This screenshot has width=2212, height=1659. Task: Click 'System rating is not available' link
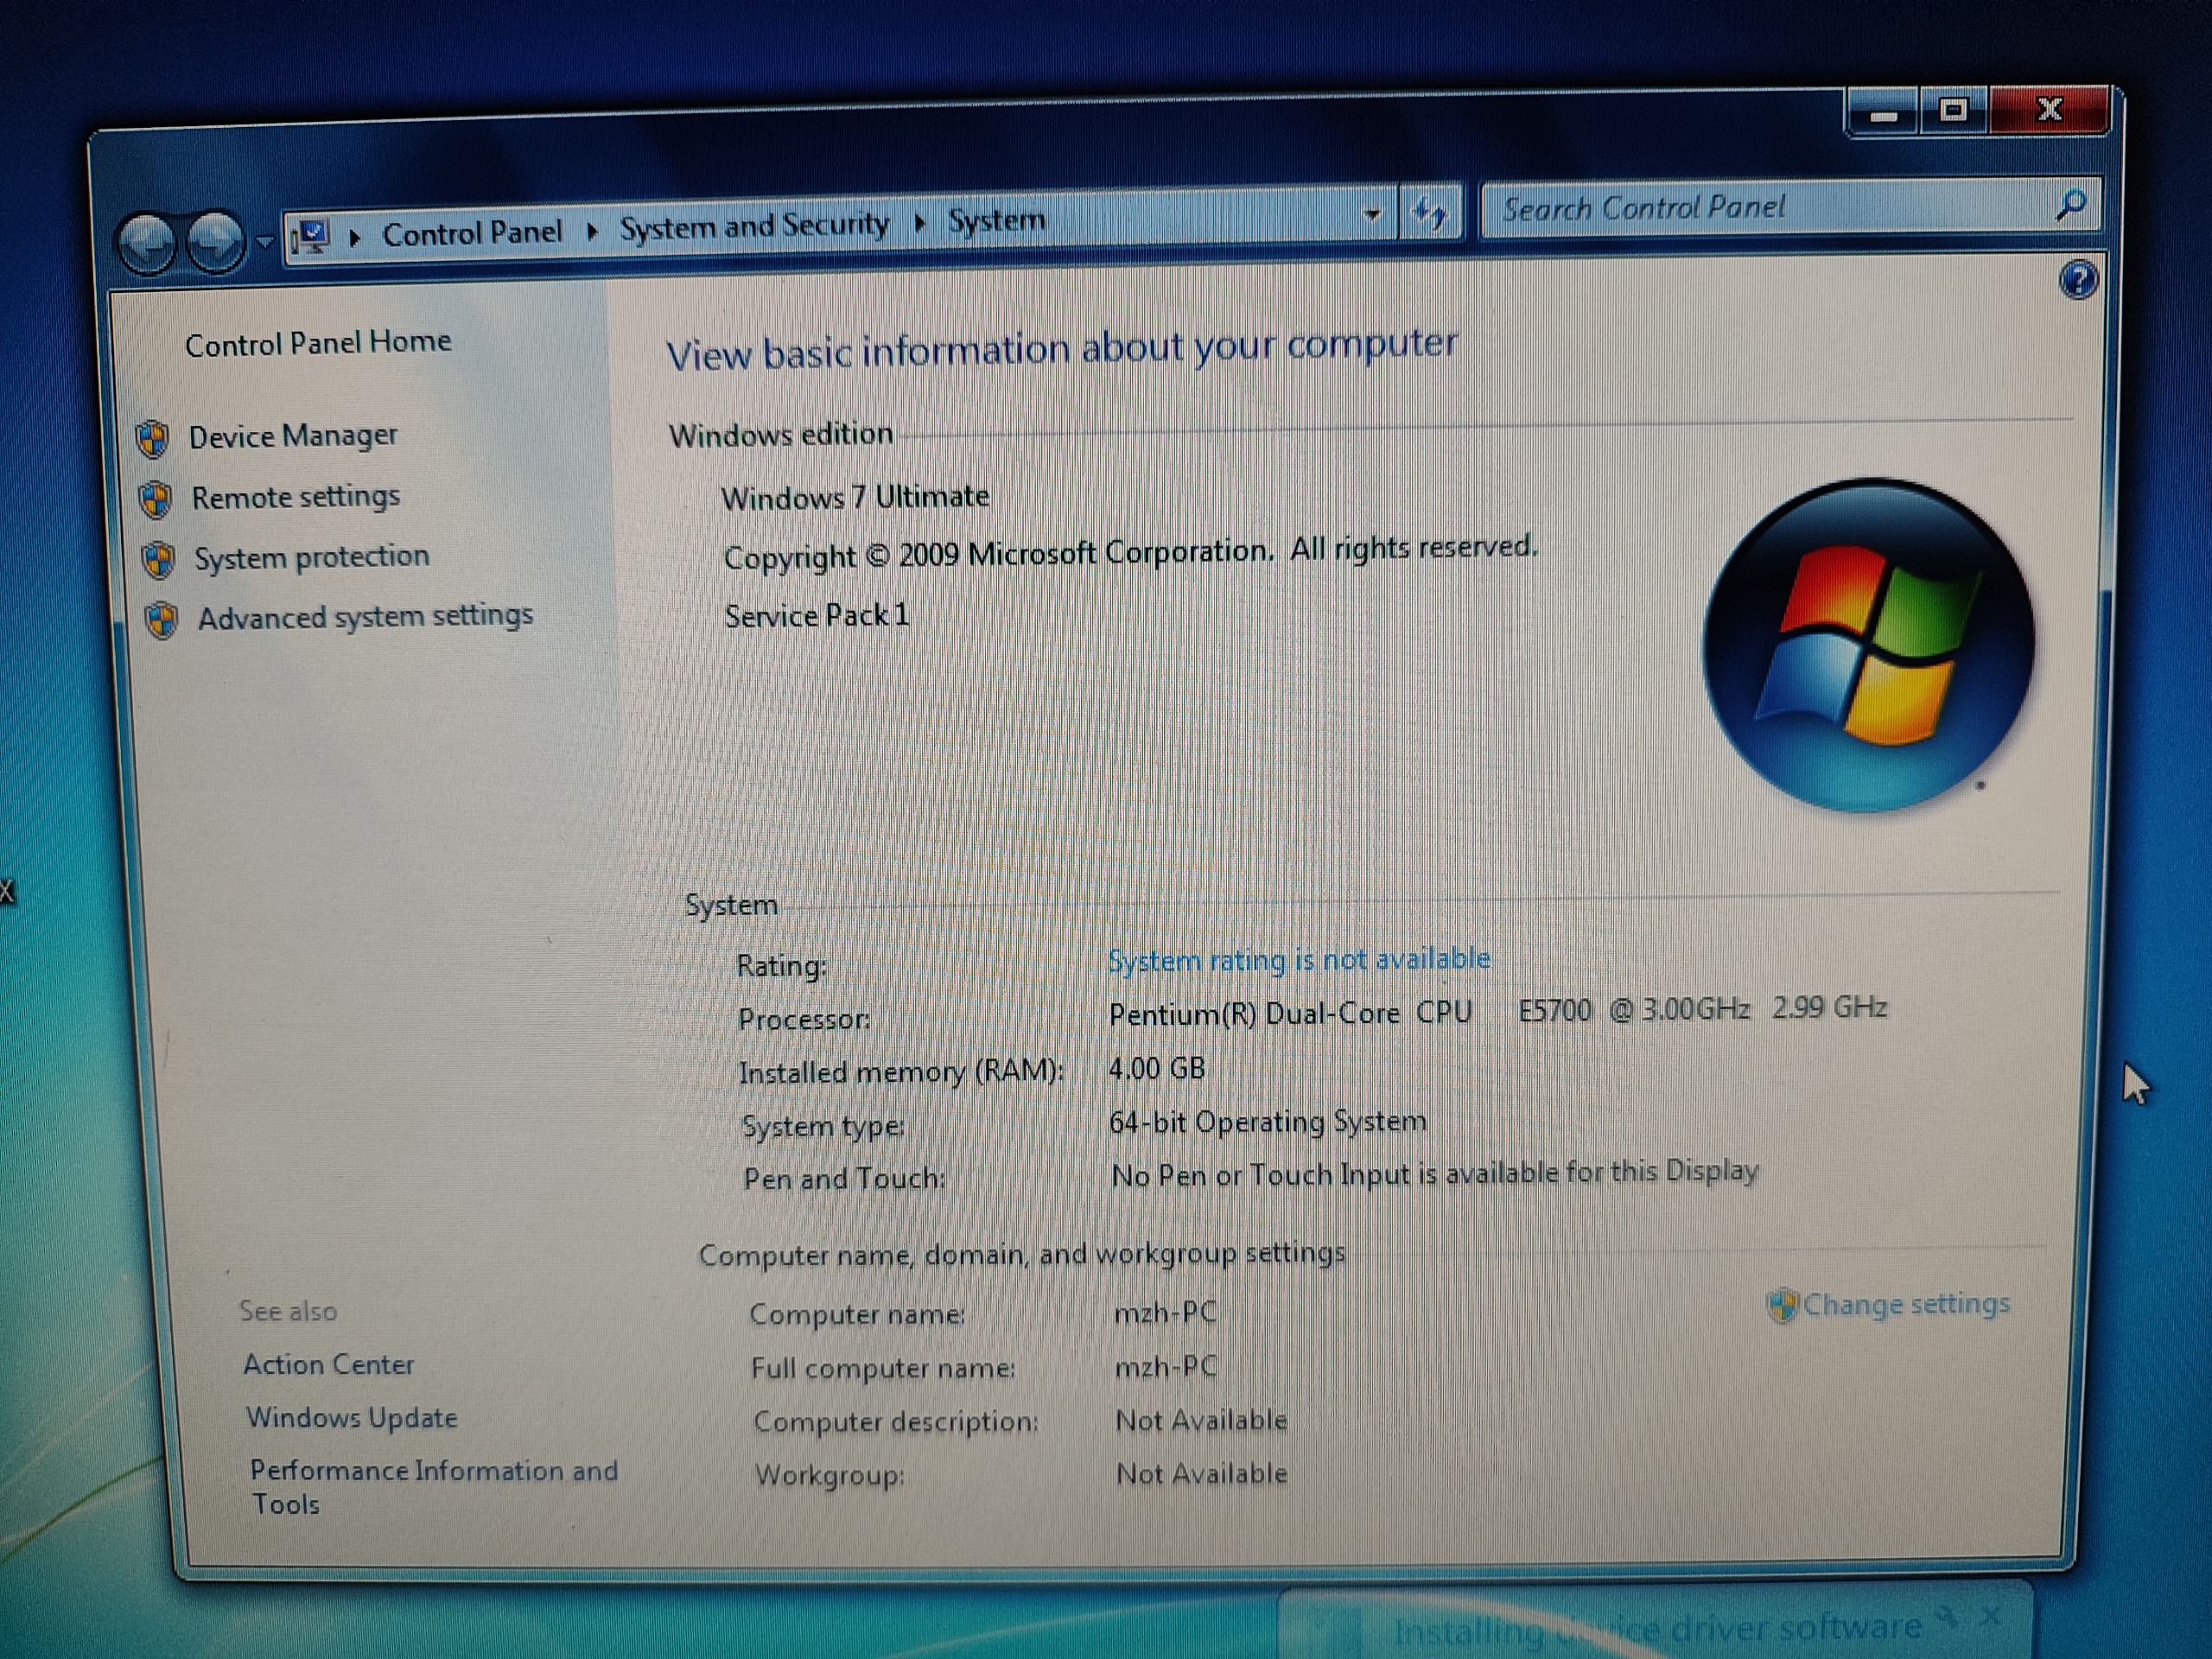coord(1298,960)
